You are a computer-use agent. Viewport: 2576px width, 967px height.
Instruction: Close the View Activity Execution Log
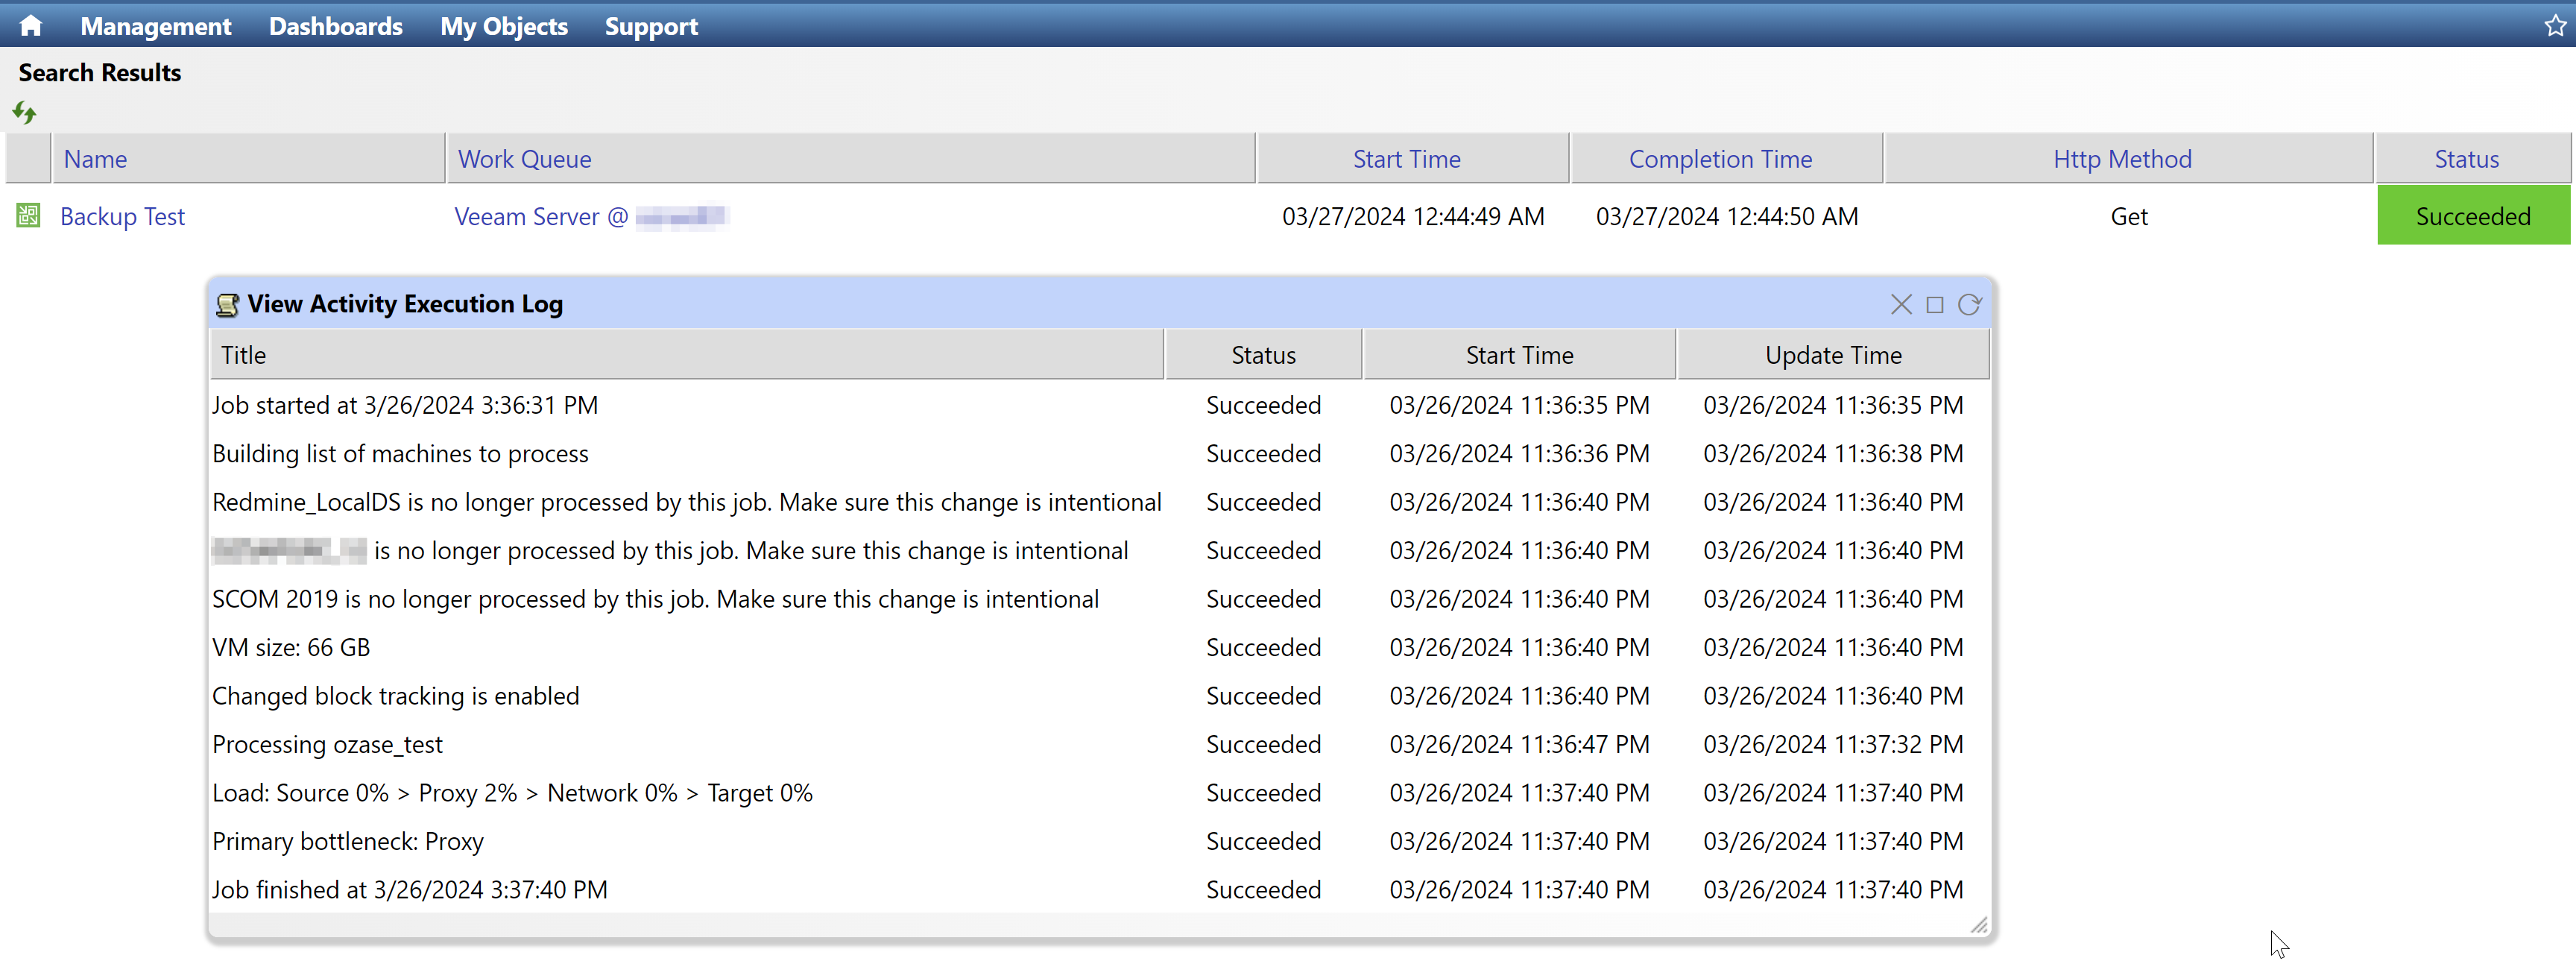[x=1901, y=305]
